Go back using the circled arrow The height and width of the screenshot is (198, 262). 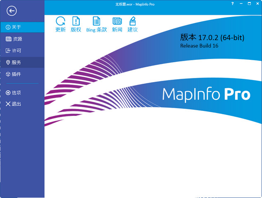[x=12, y=11]
